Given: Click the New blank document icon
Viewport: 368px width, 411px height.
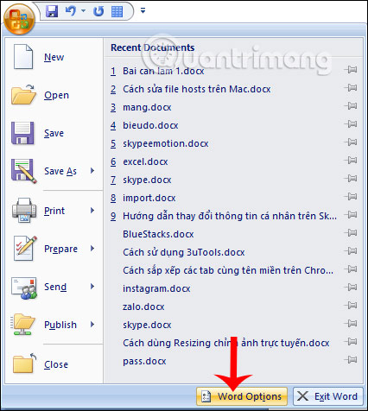Looking at the screenshot, I should (x=23, y=57).
